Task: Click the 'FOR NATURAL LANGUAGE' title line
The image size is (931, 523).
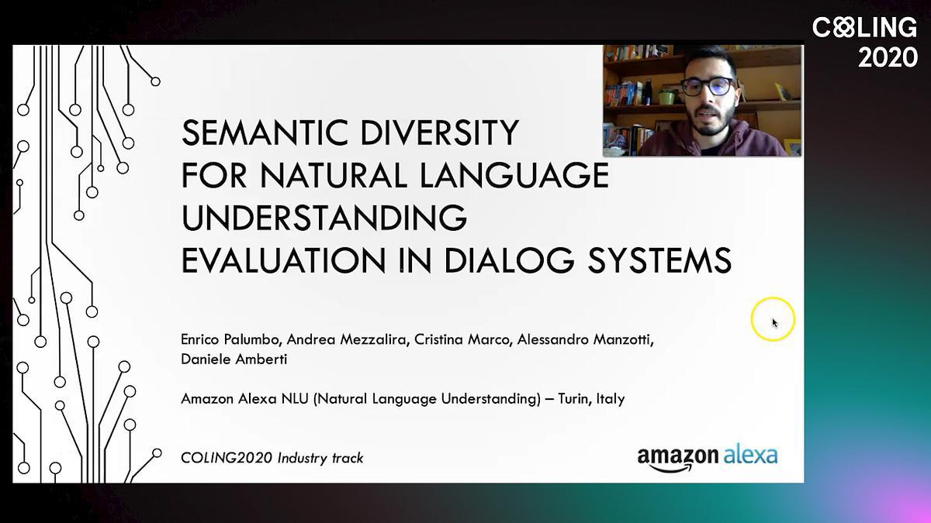Action: coord(394,176)
